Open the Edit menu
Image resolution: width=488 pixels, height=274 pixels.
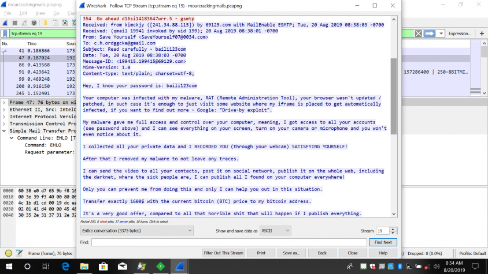[x=23, y=13]
